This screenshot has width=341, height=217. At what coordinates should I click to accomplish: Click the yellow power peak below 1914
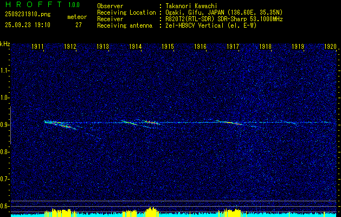[152, 212]
